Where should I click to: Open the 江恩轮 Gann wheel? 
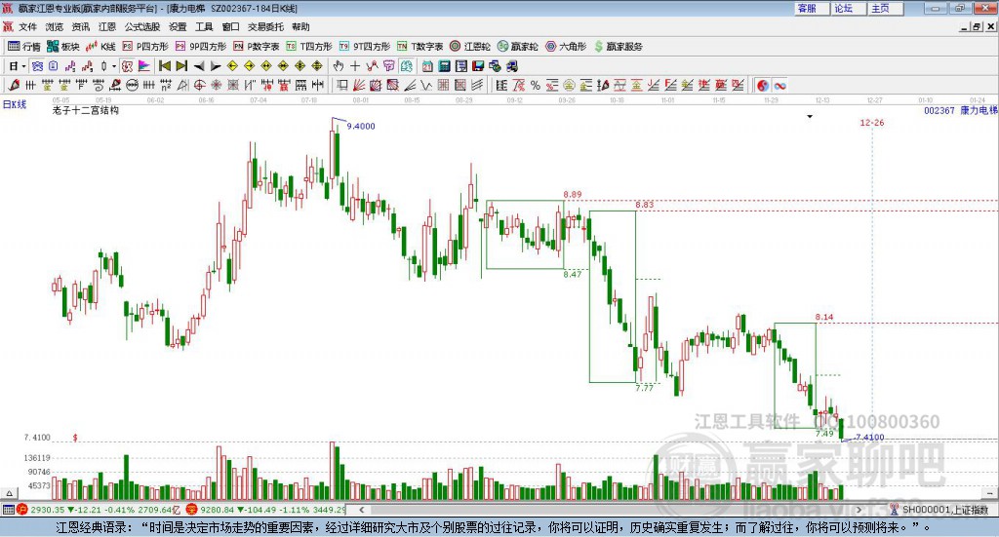click(470, 47)
